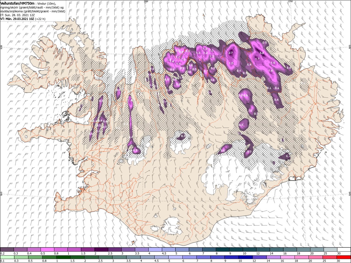
Task: Click the deep blue bottom-row swatch between 10 and 12
Action: tap(245, 257)
